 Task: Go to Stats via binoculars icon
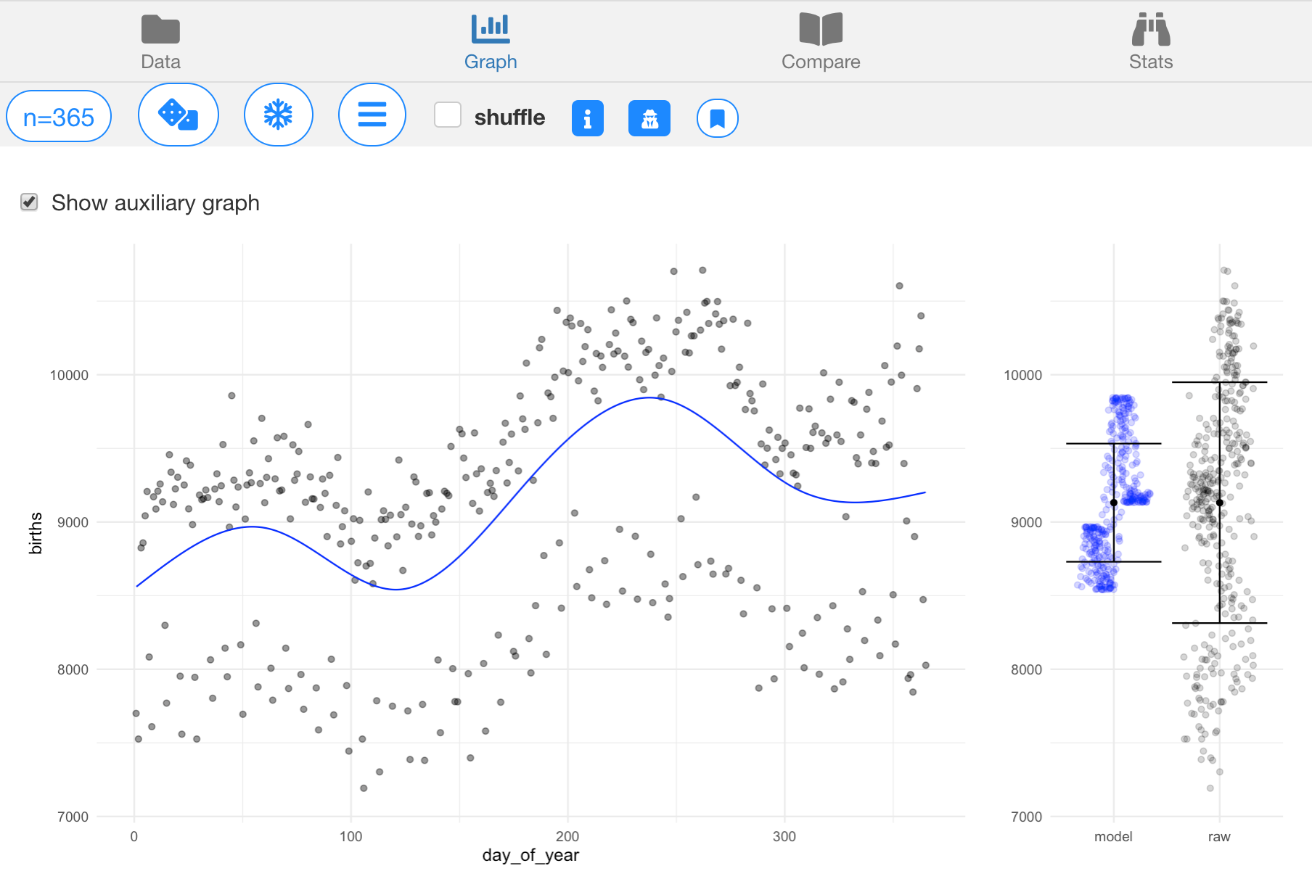[1150, 30]
